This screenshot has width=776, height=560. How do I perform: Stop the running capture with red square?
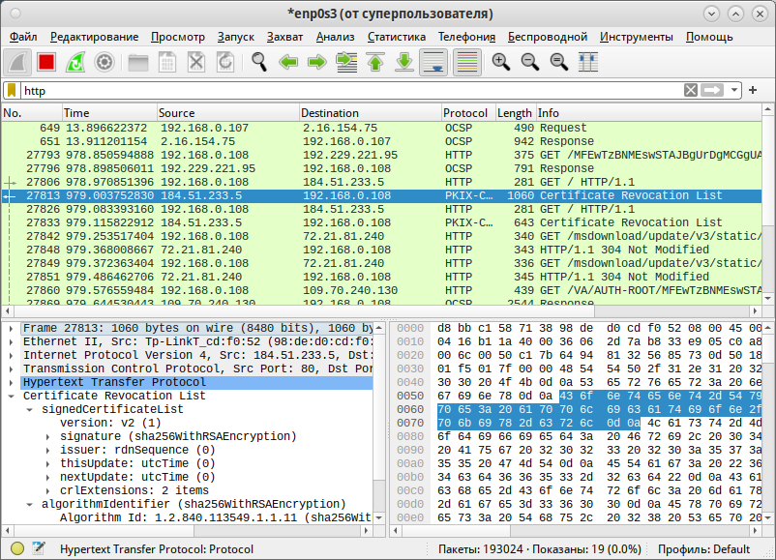[x=46, y=62]
